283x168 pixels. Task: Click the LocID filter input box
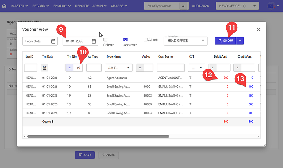click(31, 68)
